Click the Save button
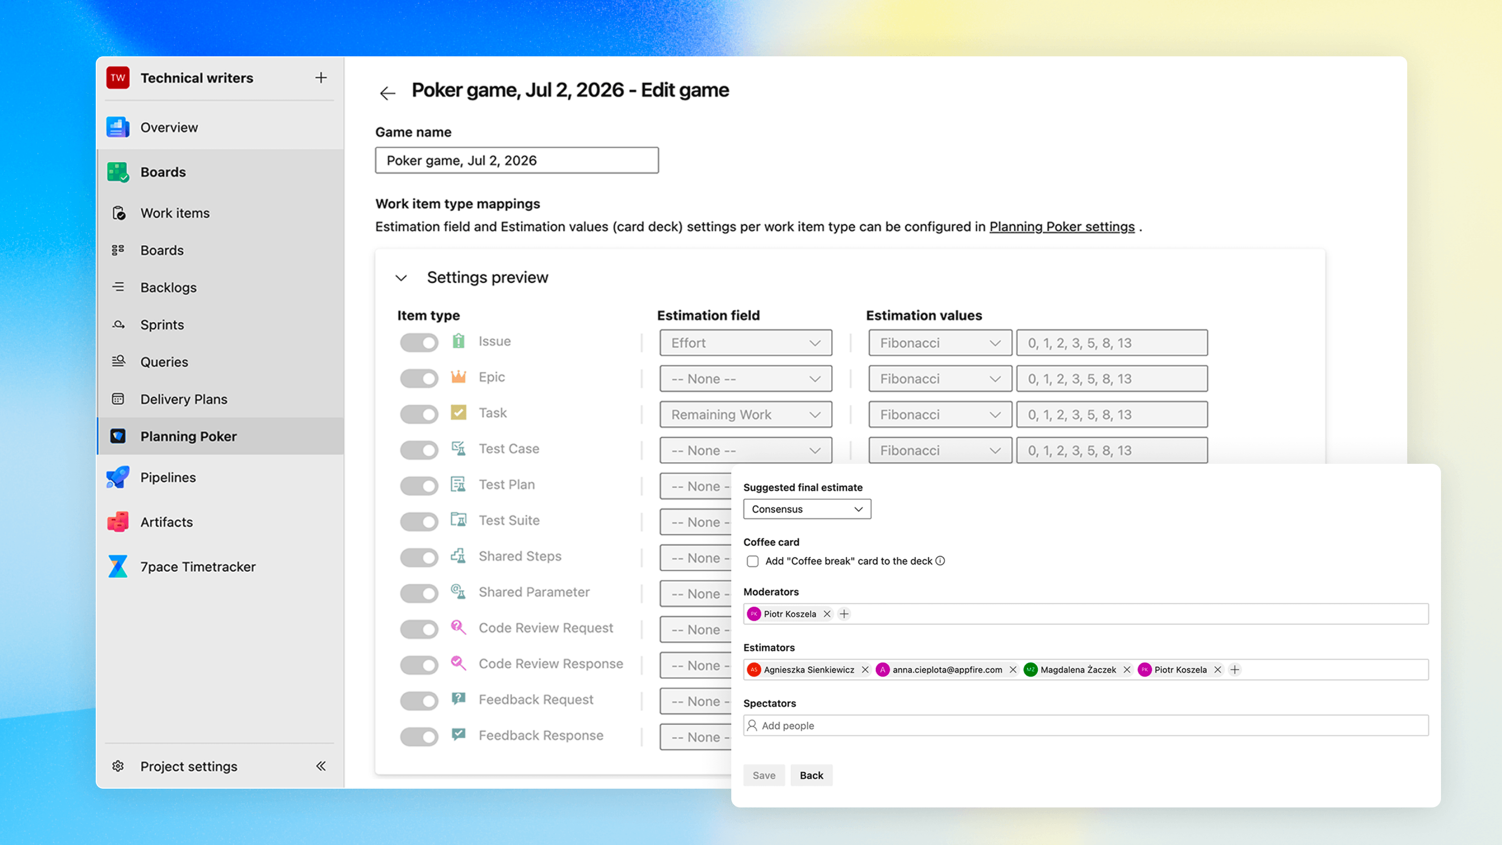Image resolution: width=1502 pixels, height=845 pixels. pyautogui.click(x=764, y=775)
